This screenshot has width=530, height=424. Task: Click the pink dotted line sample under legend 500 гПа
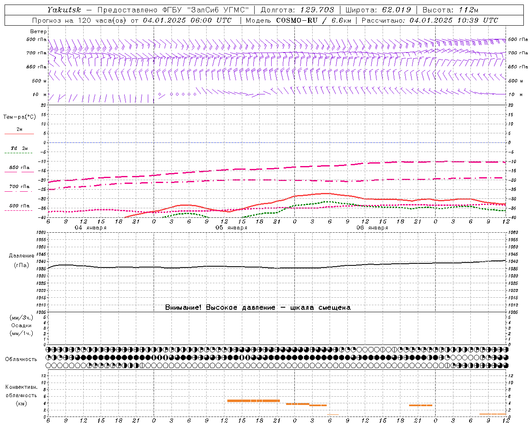click(x=19, y=210)
